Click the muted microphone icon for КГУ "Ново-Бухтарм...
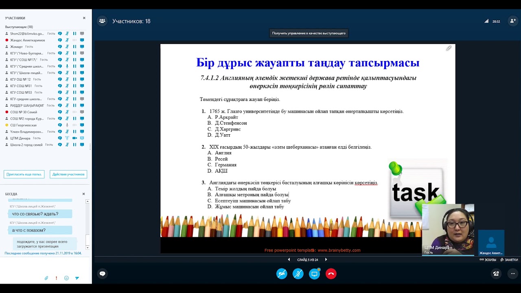Image resolution: width=521 pixels, height=293 pixels. tap(67, 53)
